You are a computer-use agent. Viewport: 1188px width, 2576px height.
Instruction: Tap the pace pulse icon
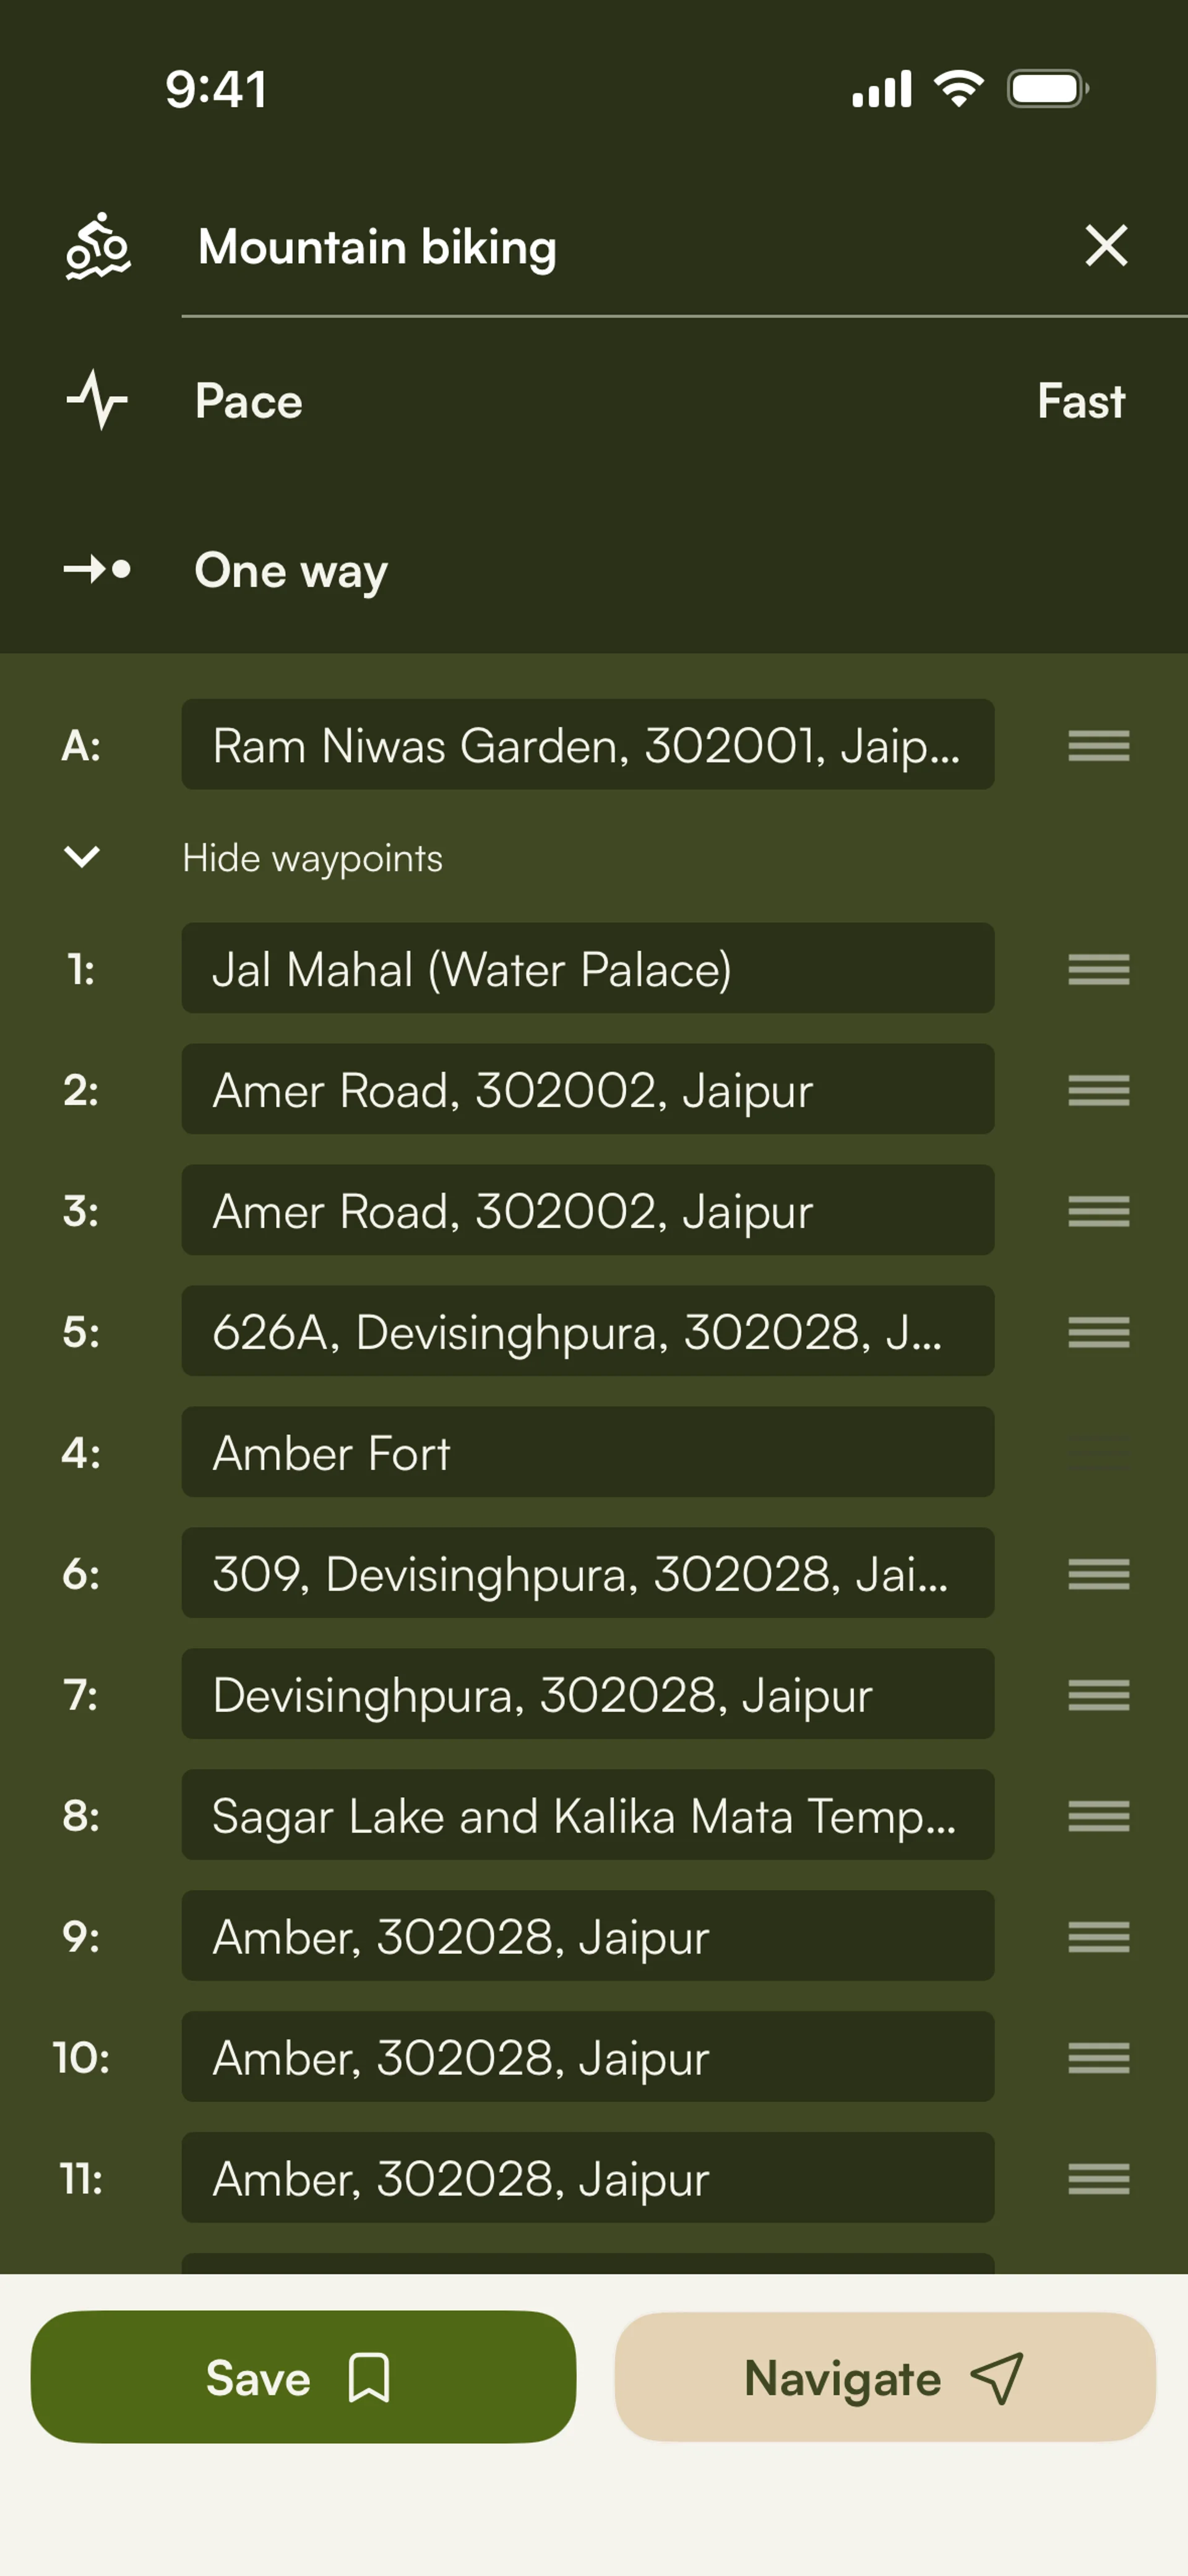pyautogui.click(x=97, y=400)
